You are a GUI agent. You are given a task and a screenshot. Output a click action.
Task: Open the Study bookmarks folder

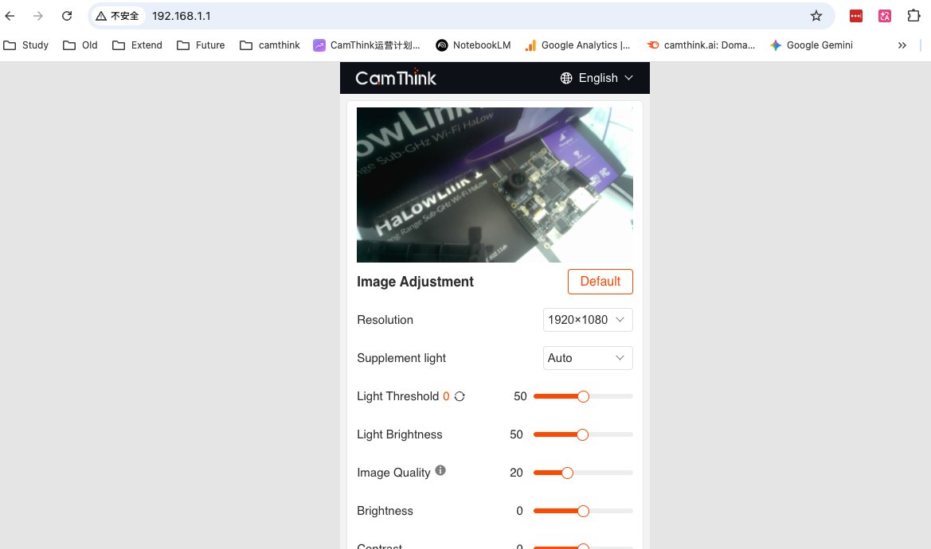[26, 45]
